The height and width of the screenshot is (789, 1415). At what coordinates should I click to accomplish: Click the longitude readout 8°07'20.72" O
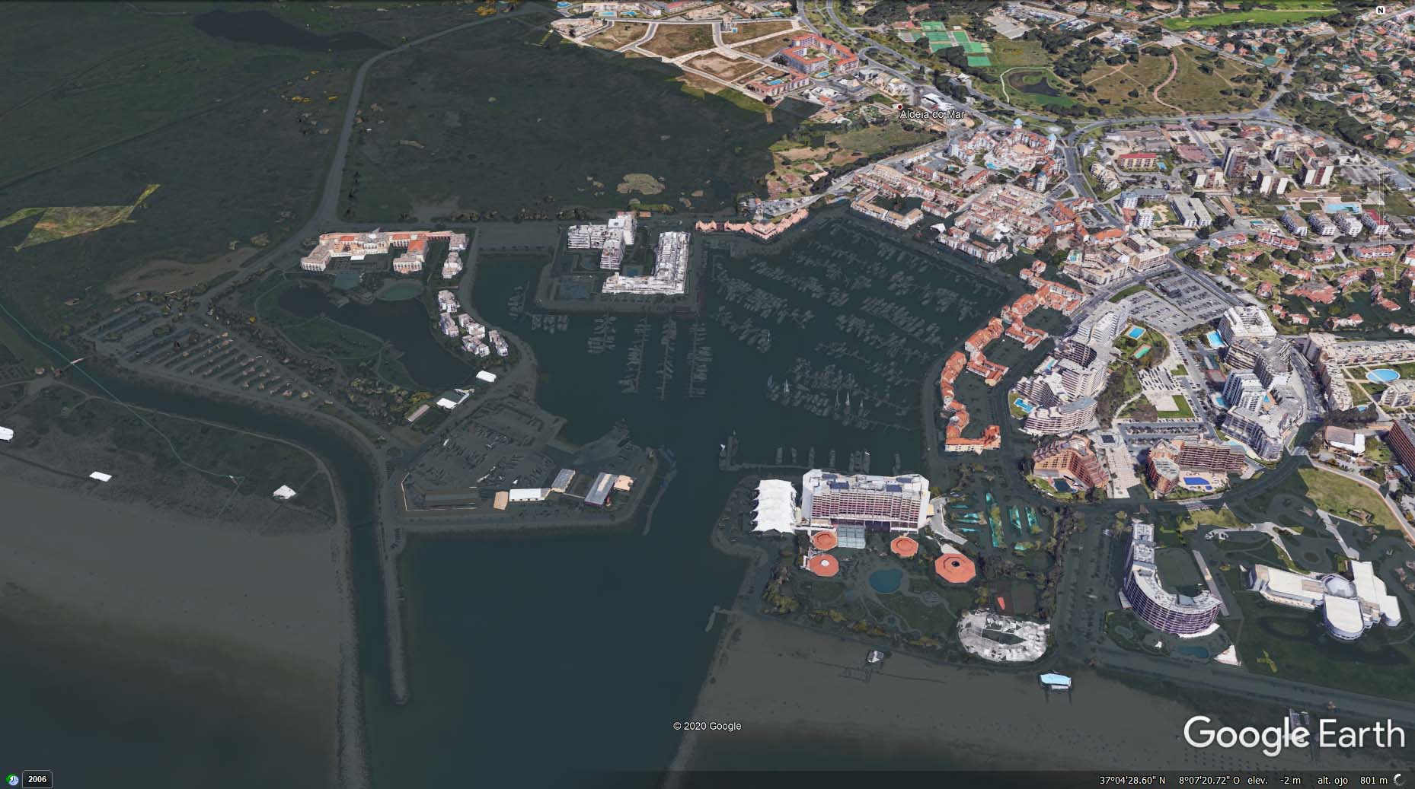[x=1211, y=780]
